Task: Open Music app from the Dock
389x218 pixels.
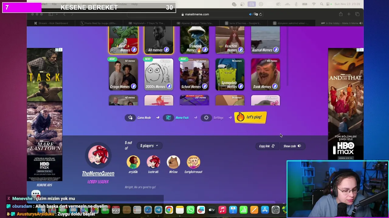Action: [x=222, y=210]
